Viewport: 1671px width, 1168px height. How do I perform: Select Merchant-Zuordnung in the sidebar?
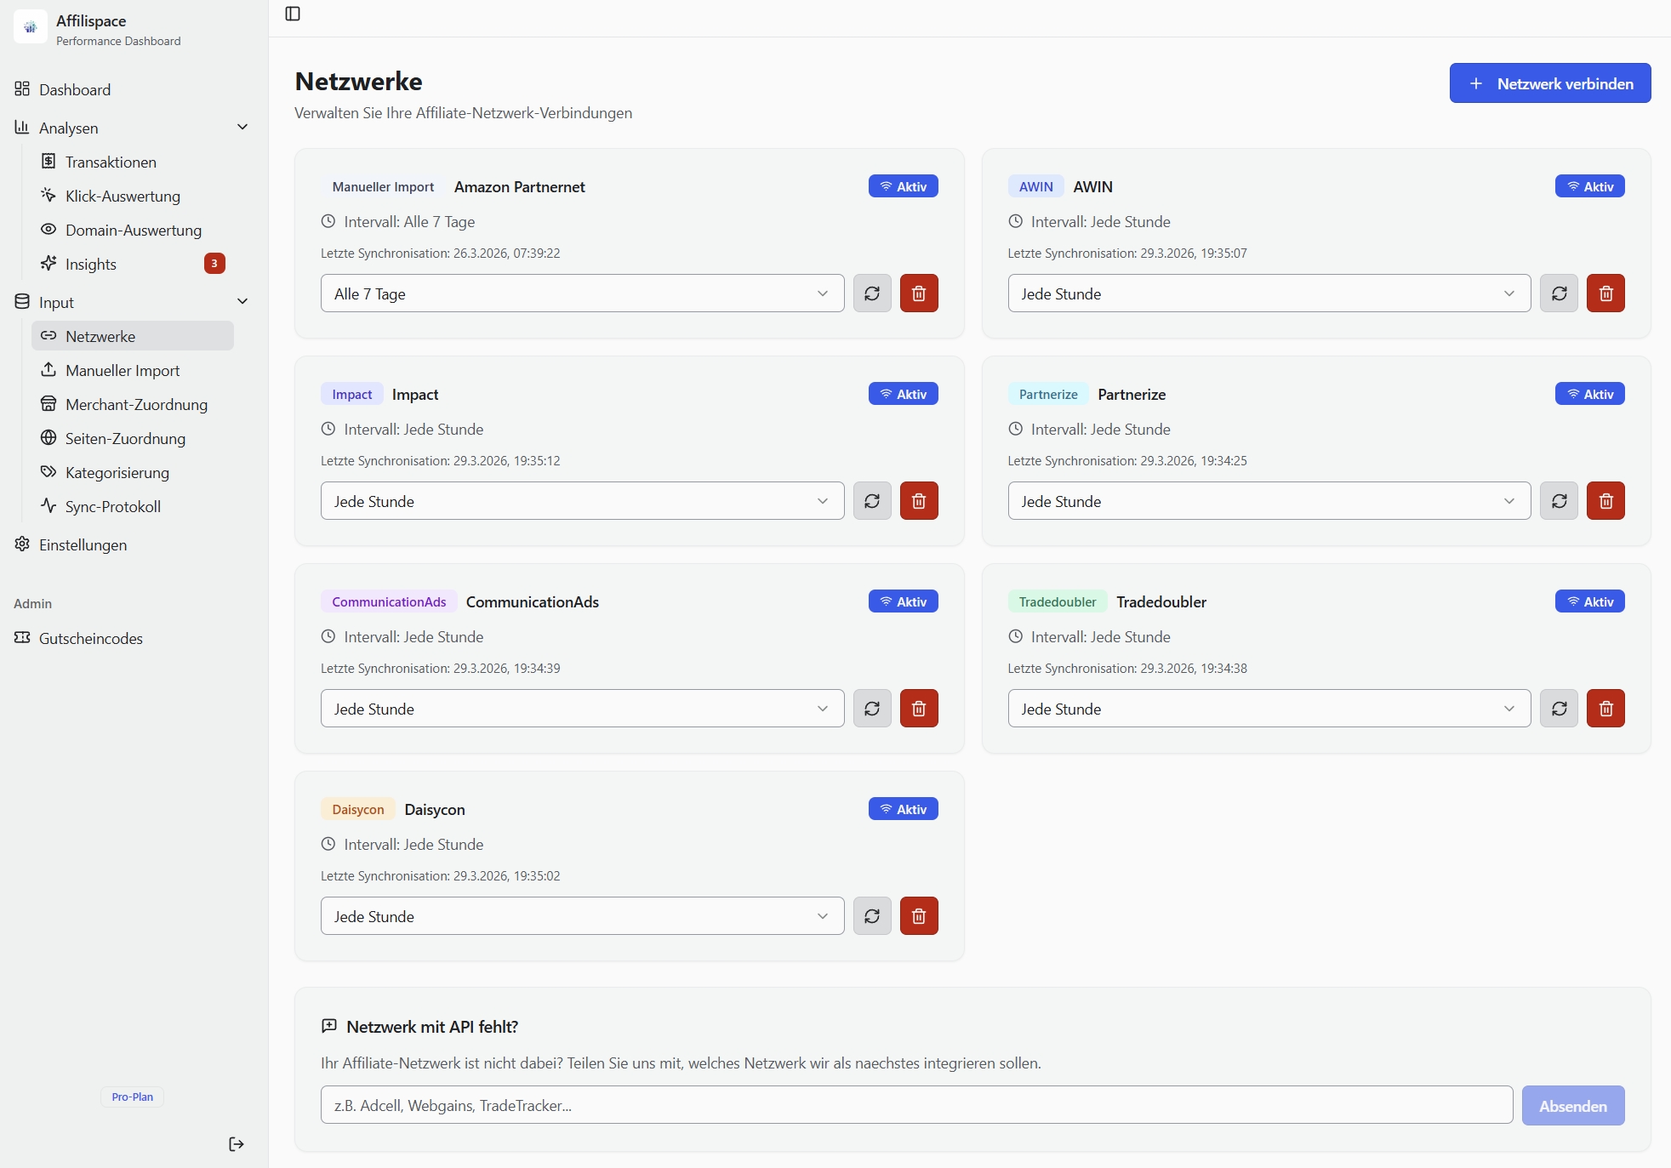(x=136, y=404)
